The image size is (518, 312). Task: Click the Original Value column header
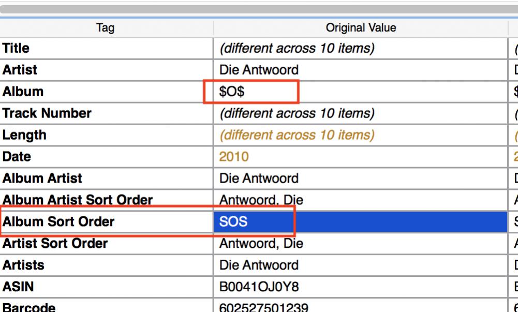(x=361, y=28)
